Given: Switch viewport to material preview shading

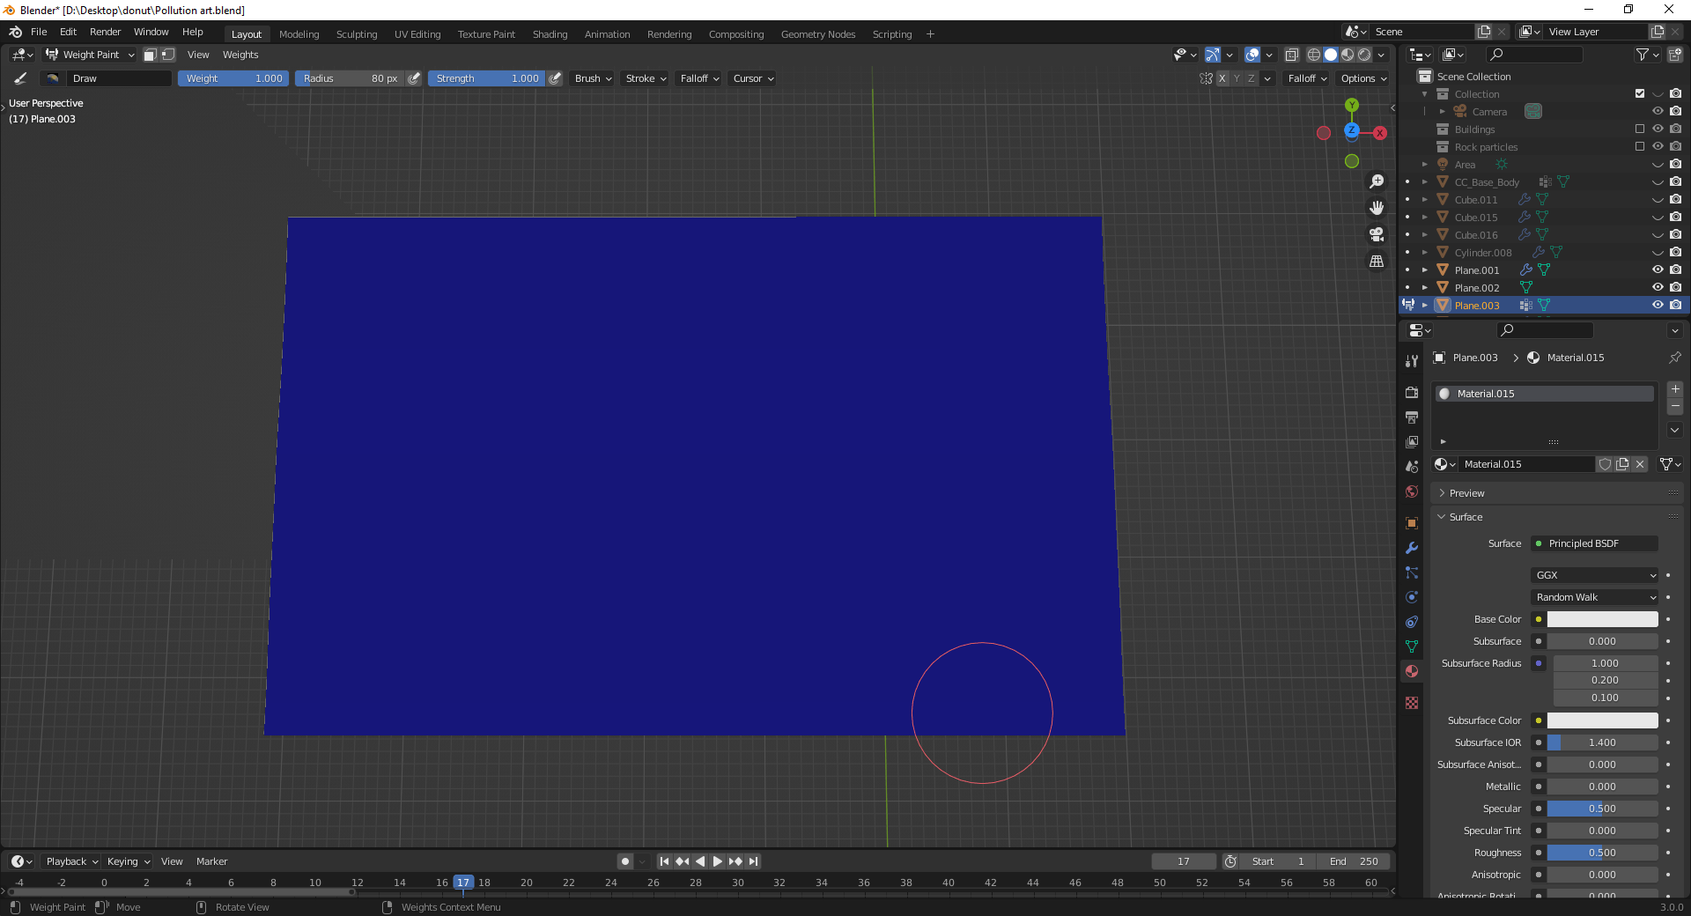Looking at the screenshot, I should 1348,55.
